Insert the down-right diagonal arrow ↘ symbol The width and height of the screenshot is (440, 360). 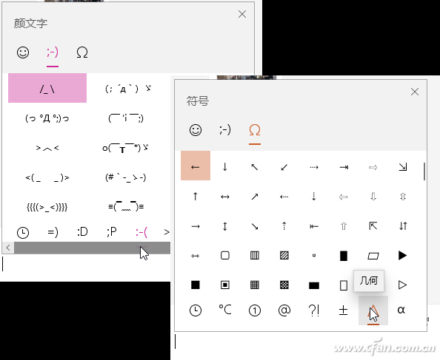click(x=255, y=226)
